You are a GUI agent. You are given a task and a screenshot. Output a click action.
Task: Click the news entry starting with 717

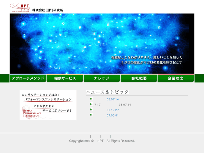(x=113, y=105)
